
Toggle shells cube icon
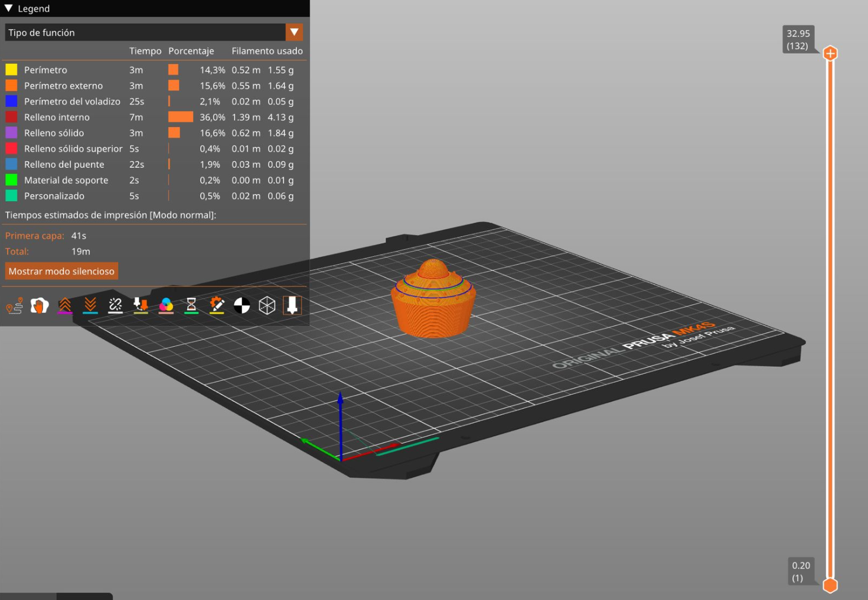267,305
